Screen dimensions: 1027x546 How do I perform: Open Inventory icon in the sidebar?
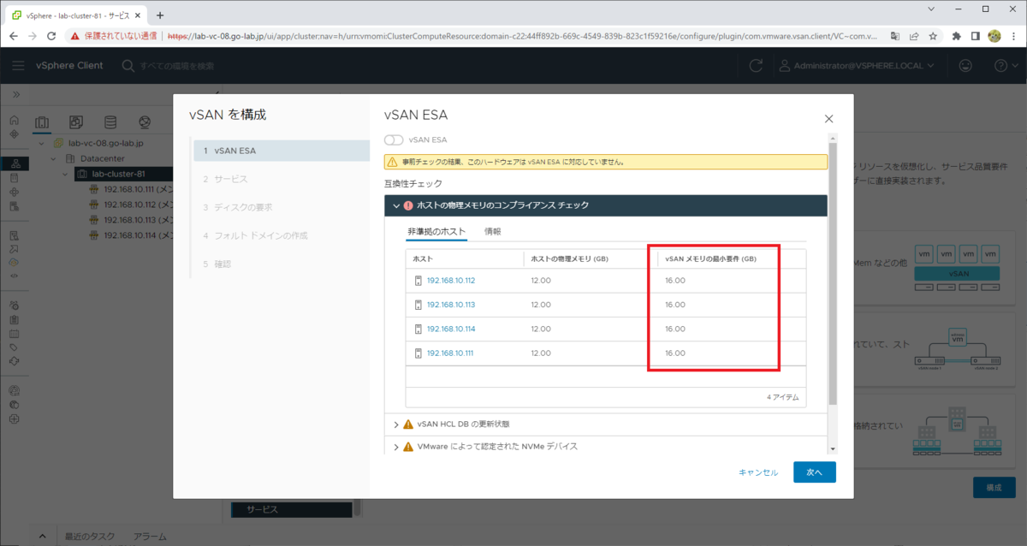[14, 163]
